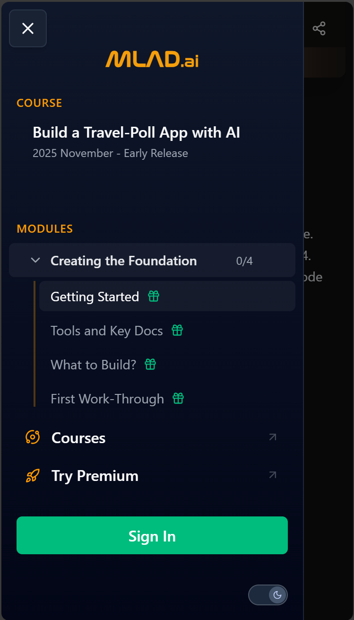The image size is (354, 620).
Task: Click the gift icon next to Getting Started
Action: (153, 296)
